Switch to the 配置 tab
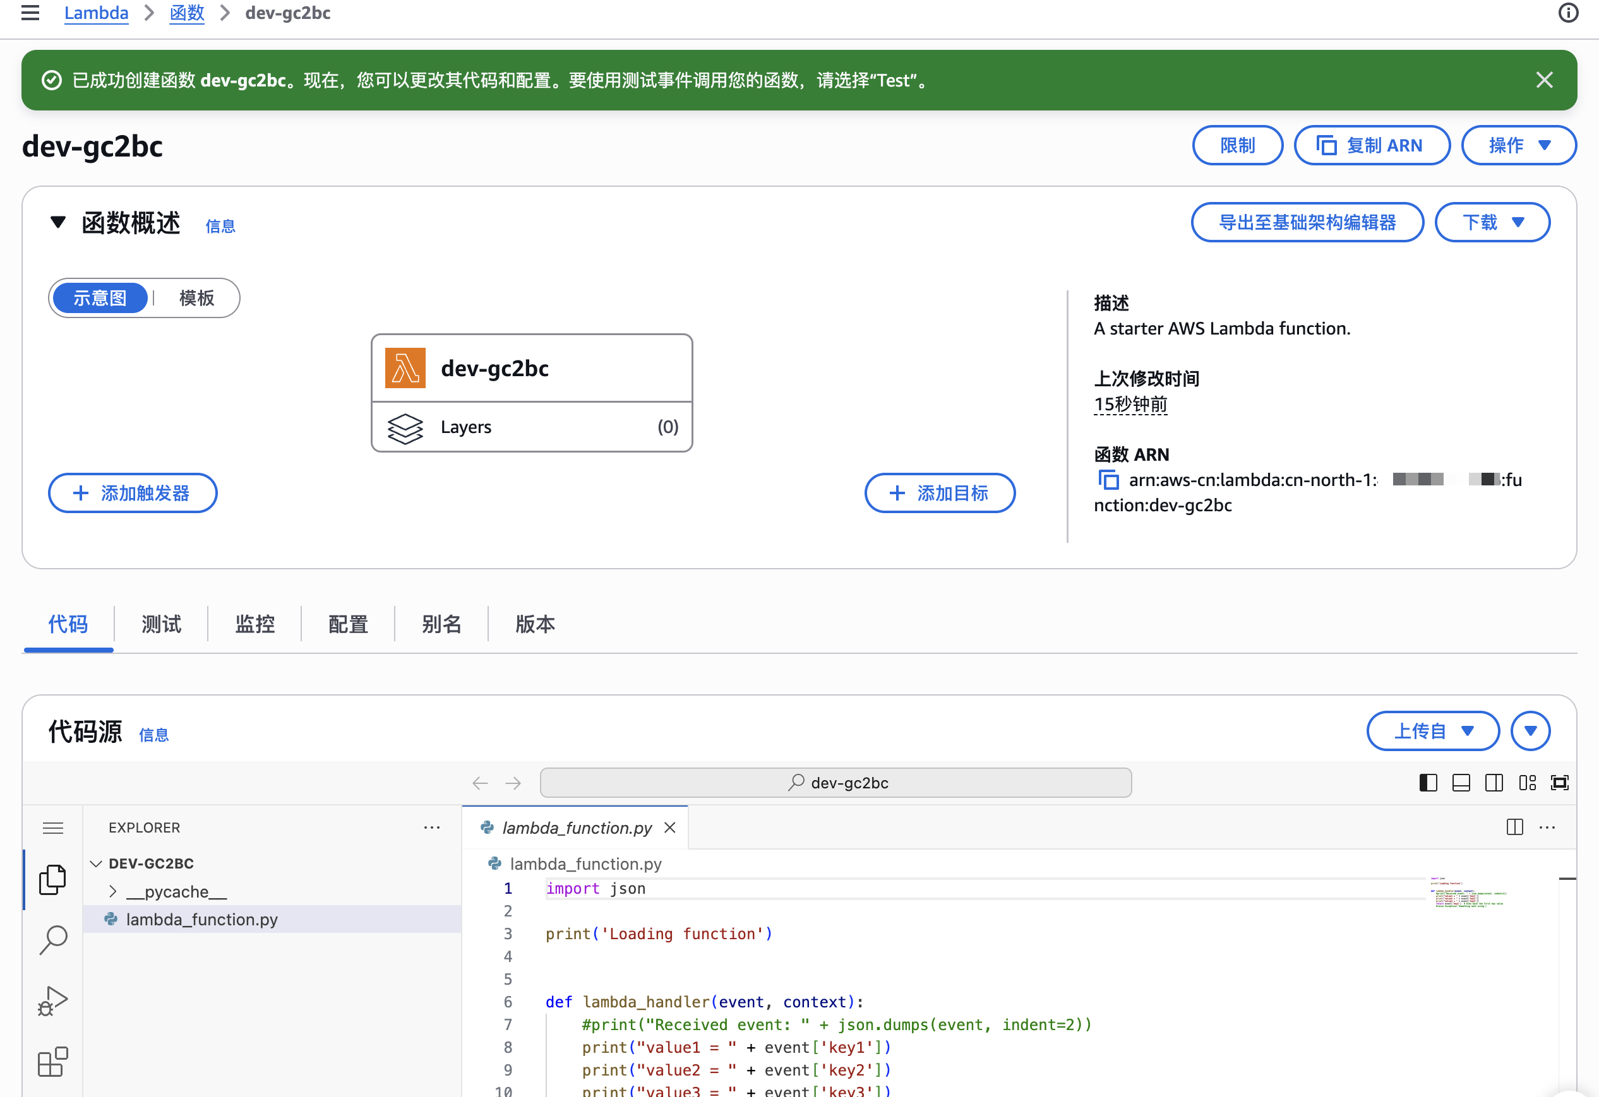This screenshot has height=1097, width=1599. pos(348,624)
